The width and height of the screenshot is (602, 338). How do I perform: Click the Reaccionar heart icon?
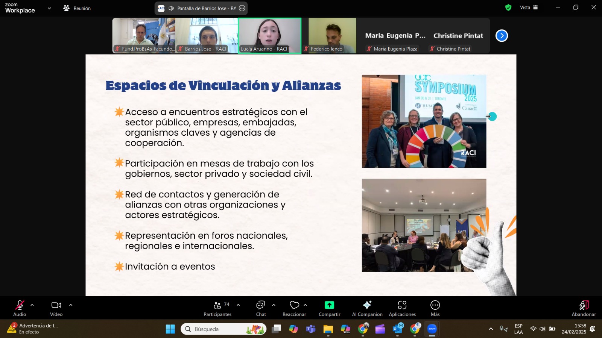point(294,305)
